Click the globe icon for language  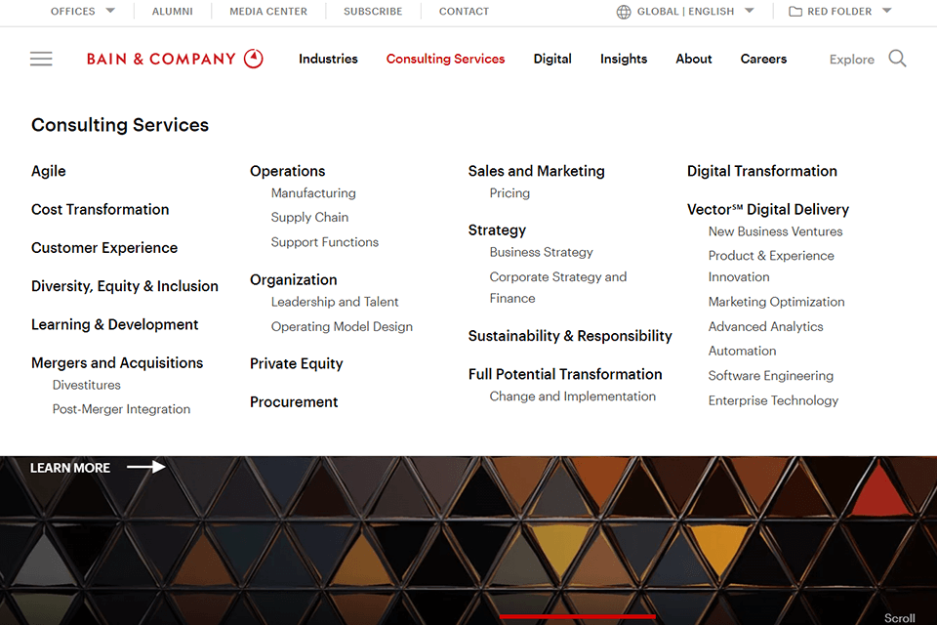pyautogui.click(x=624, y=12)
